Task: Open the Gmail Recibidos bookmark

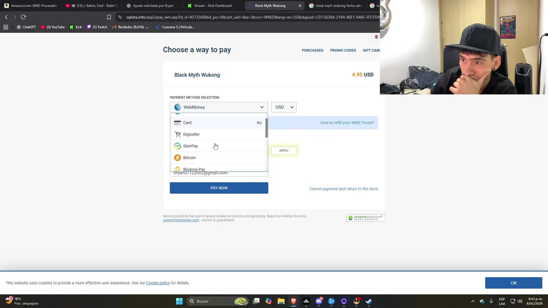Action: (130, 27)
